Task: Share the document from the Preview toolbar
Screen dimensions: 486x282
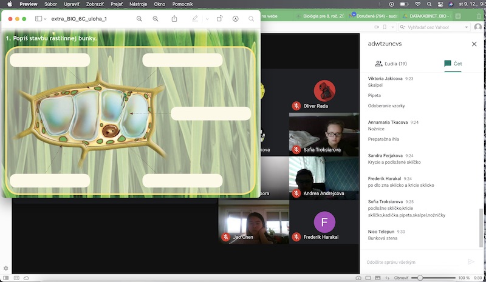Action: pyautogui.click(x=174, y=19)
